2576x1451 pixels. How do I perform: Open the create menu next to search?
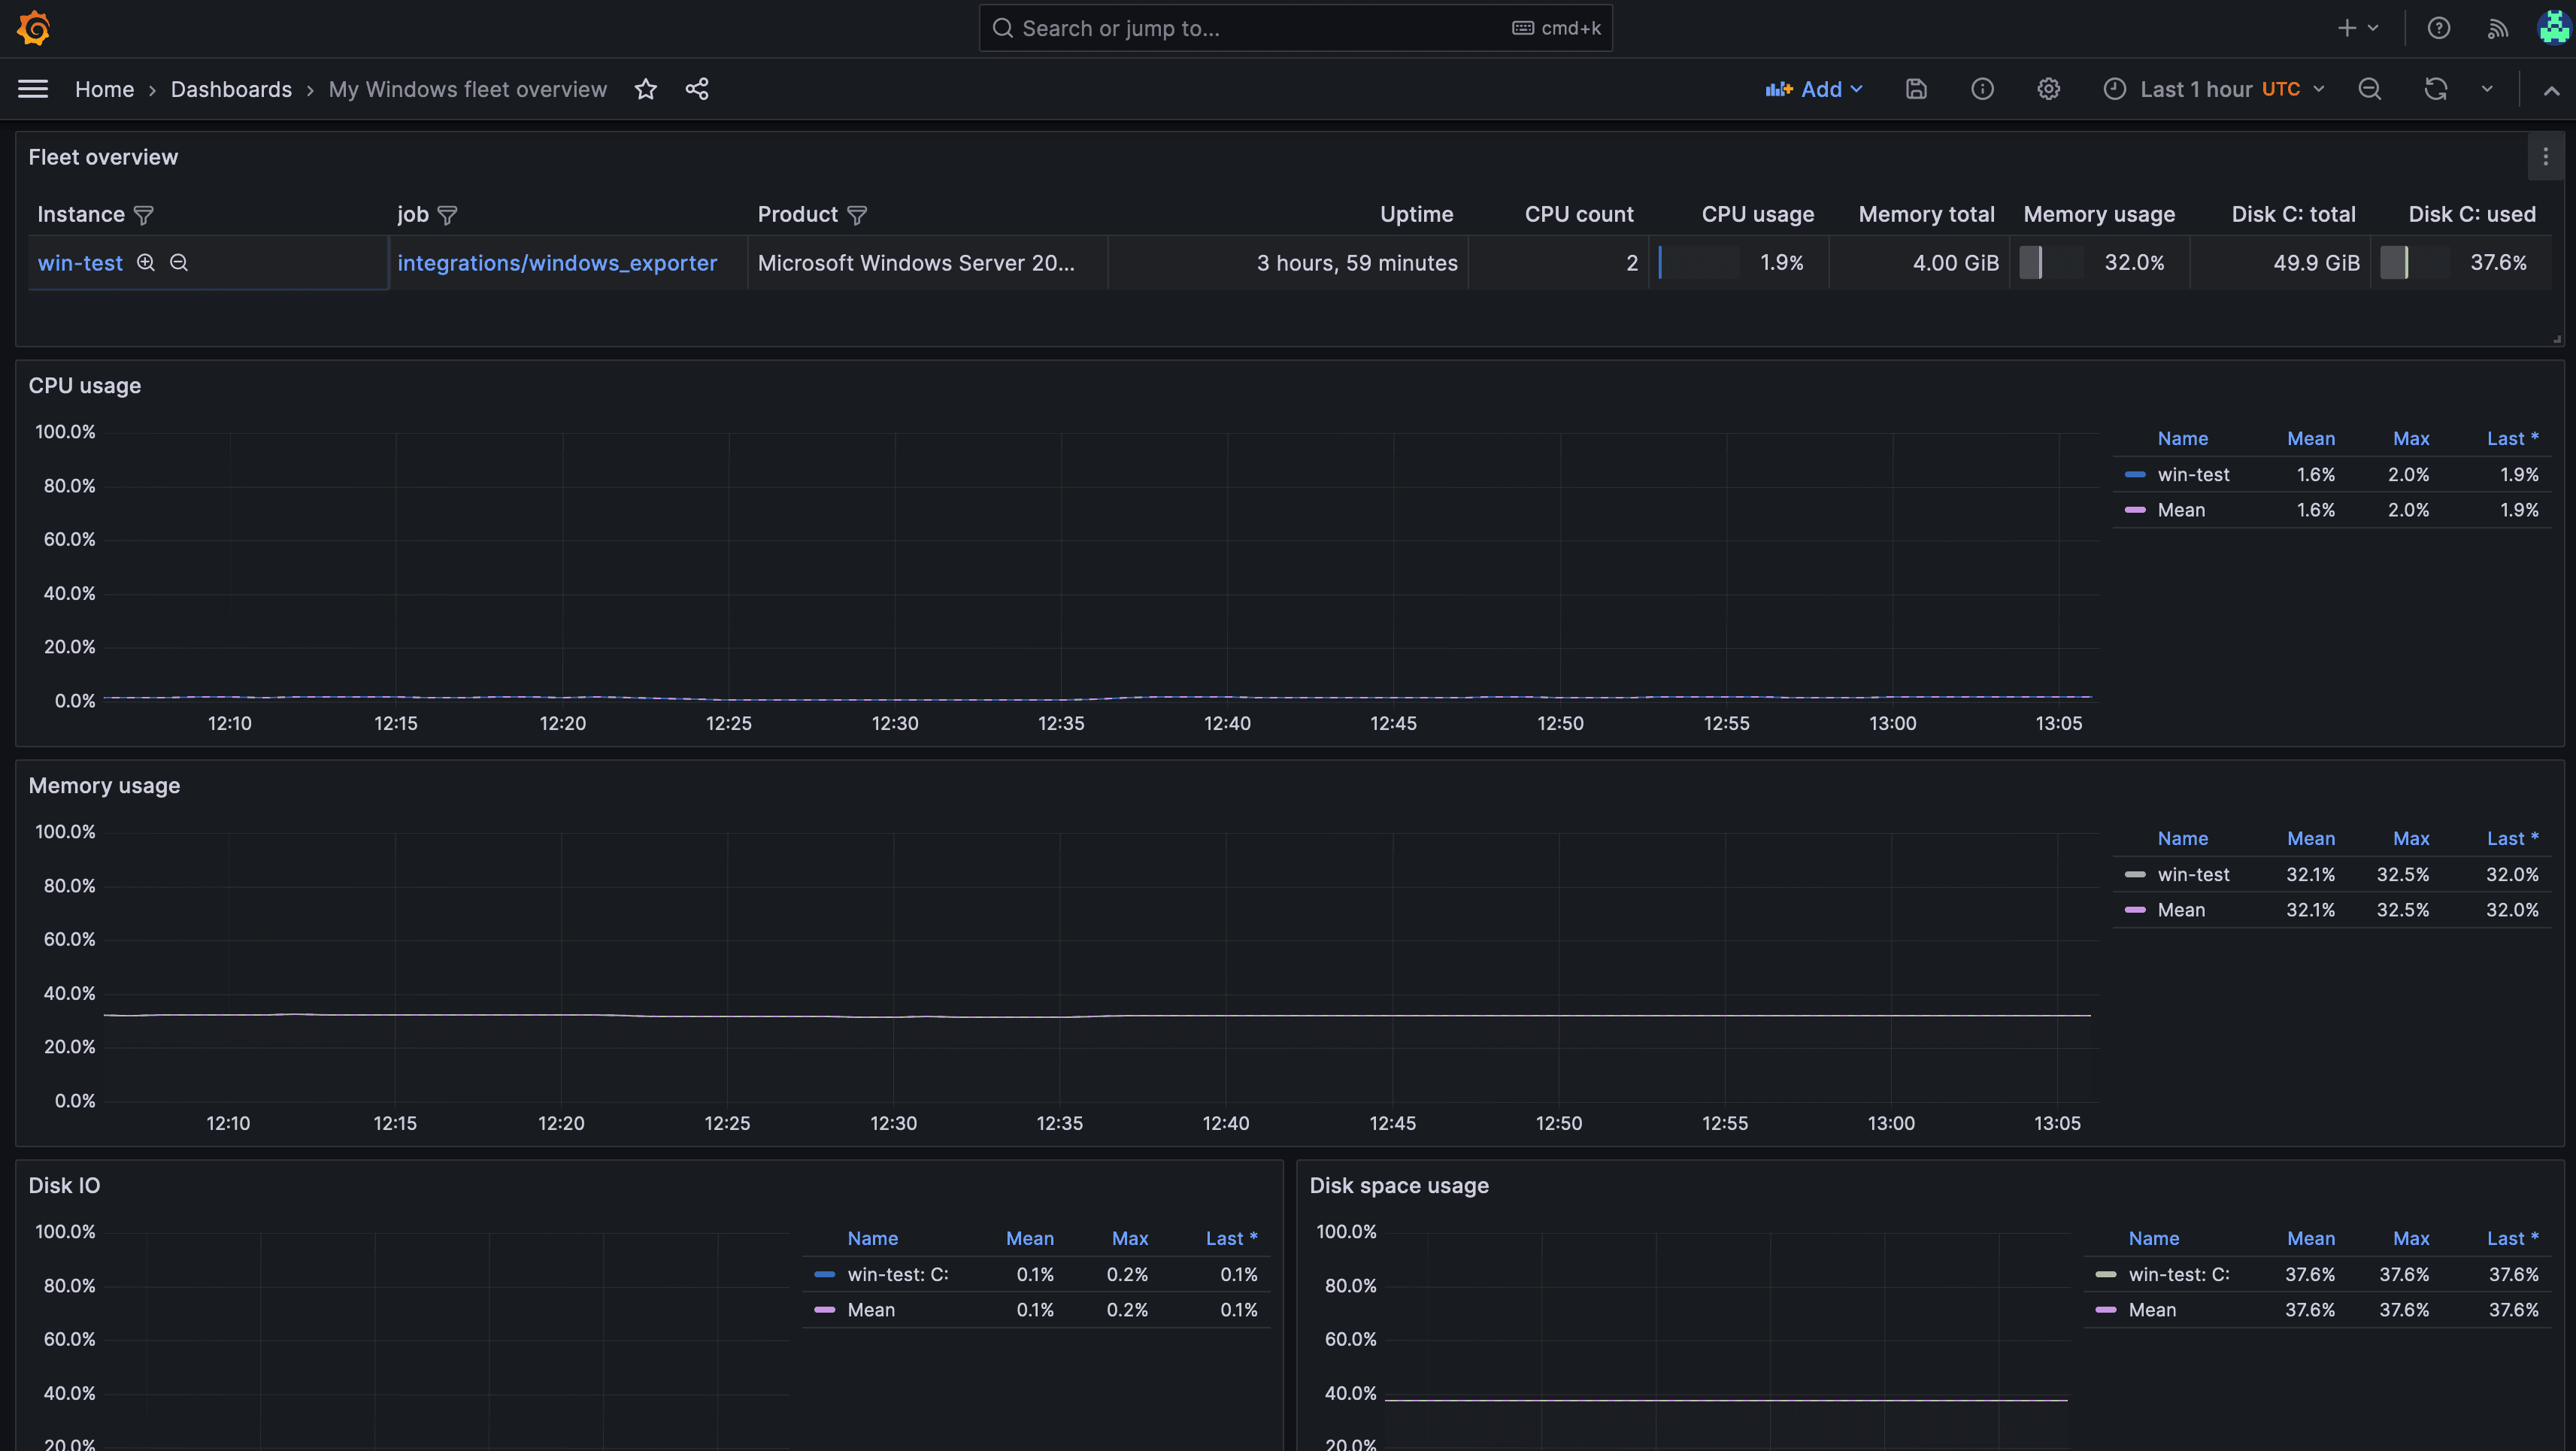tap(2357, 27)
